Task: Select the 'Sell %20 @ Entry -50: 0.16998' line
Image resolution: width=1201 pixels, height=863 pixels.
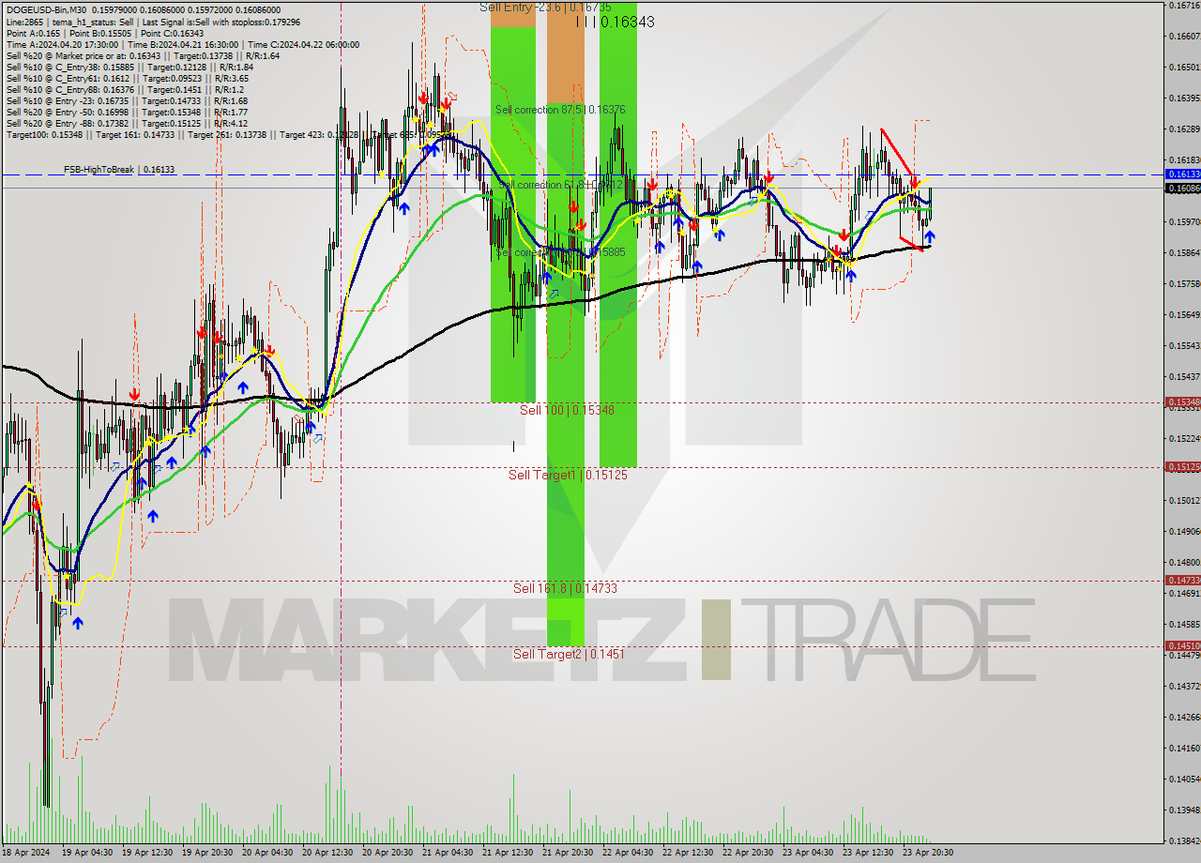Action: 127,112
